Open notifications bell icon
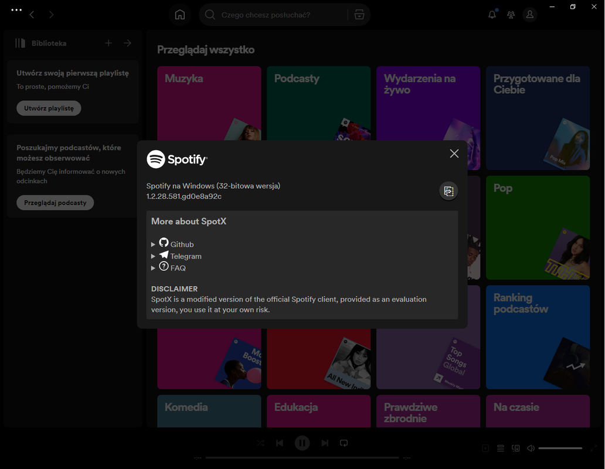 492,15
